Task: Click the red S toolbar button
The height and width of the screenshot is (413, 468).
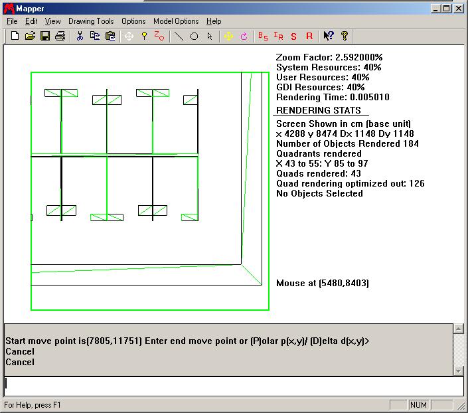Action: click(x=293, y=36)
